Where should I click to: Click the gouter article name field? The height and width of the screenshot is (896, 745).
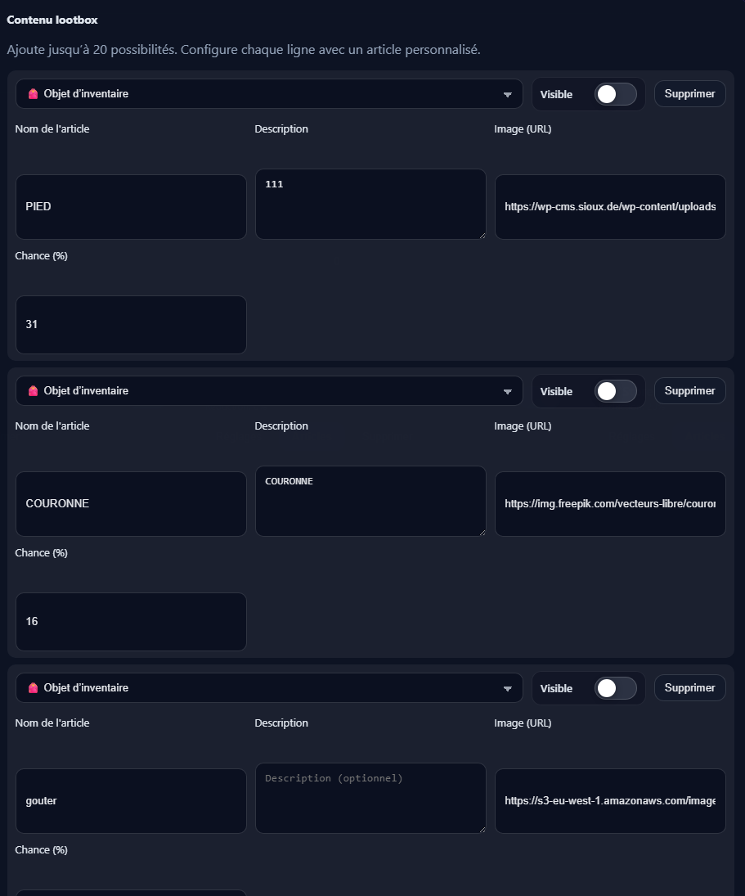131,801
